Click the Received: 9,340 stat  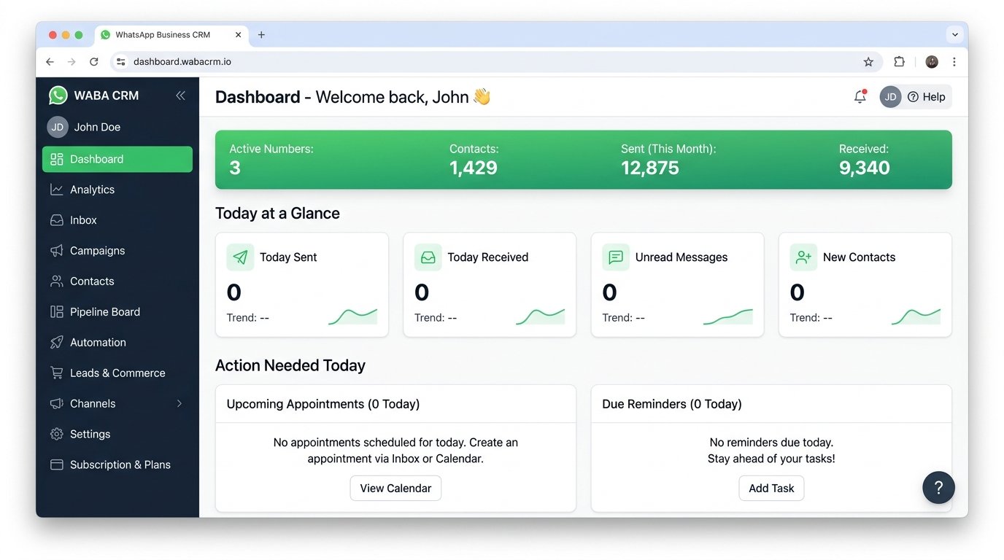pos(865,160)
